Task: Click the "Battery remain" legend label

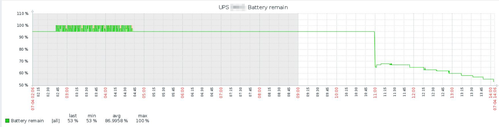Action: click(27, 121)
